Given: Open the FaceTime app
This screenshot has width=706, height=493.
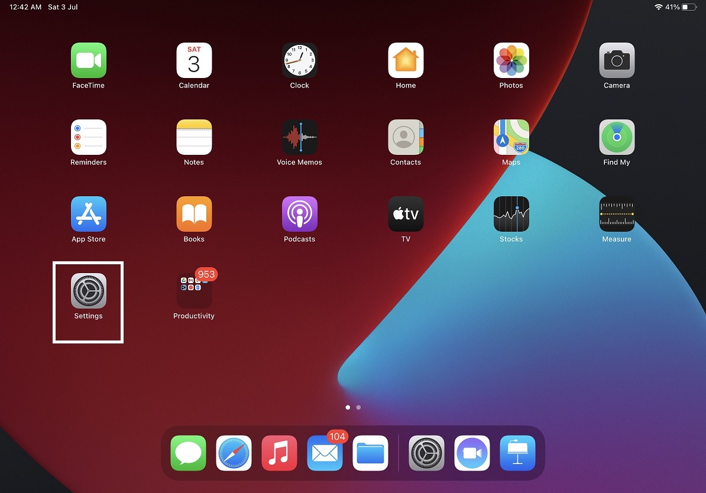Looking at the screenshot, I should (89, 60).
